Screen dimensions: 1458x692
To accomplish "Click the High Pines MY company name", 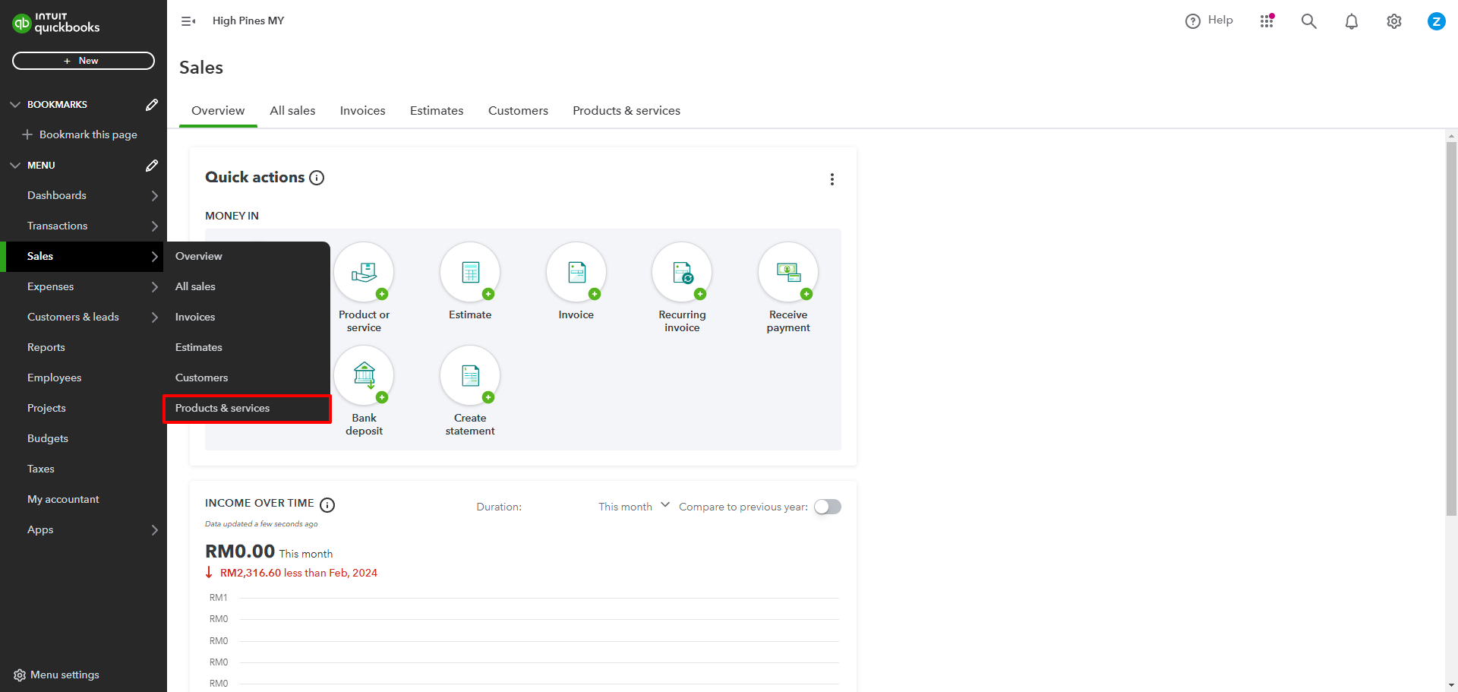I will 248,21.
